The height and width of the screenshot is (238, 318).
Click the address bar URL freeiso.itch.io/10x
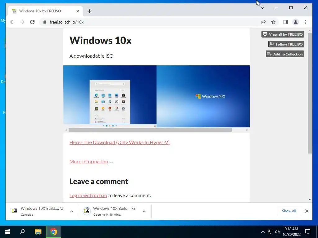click(x=66, y=22)
